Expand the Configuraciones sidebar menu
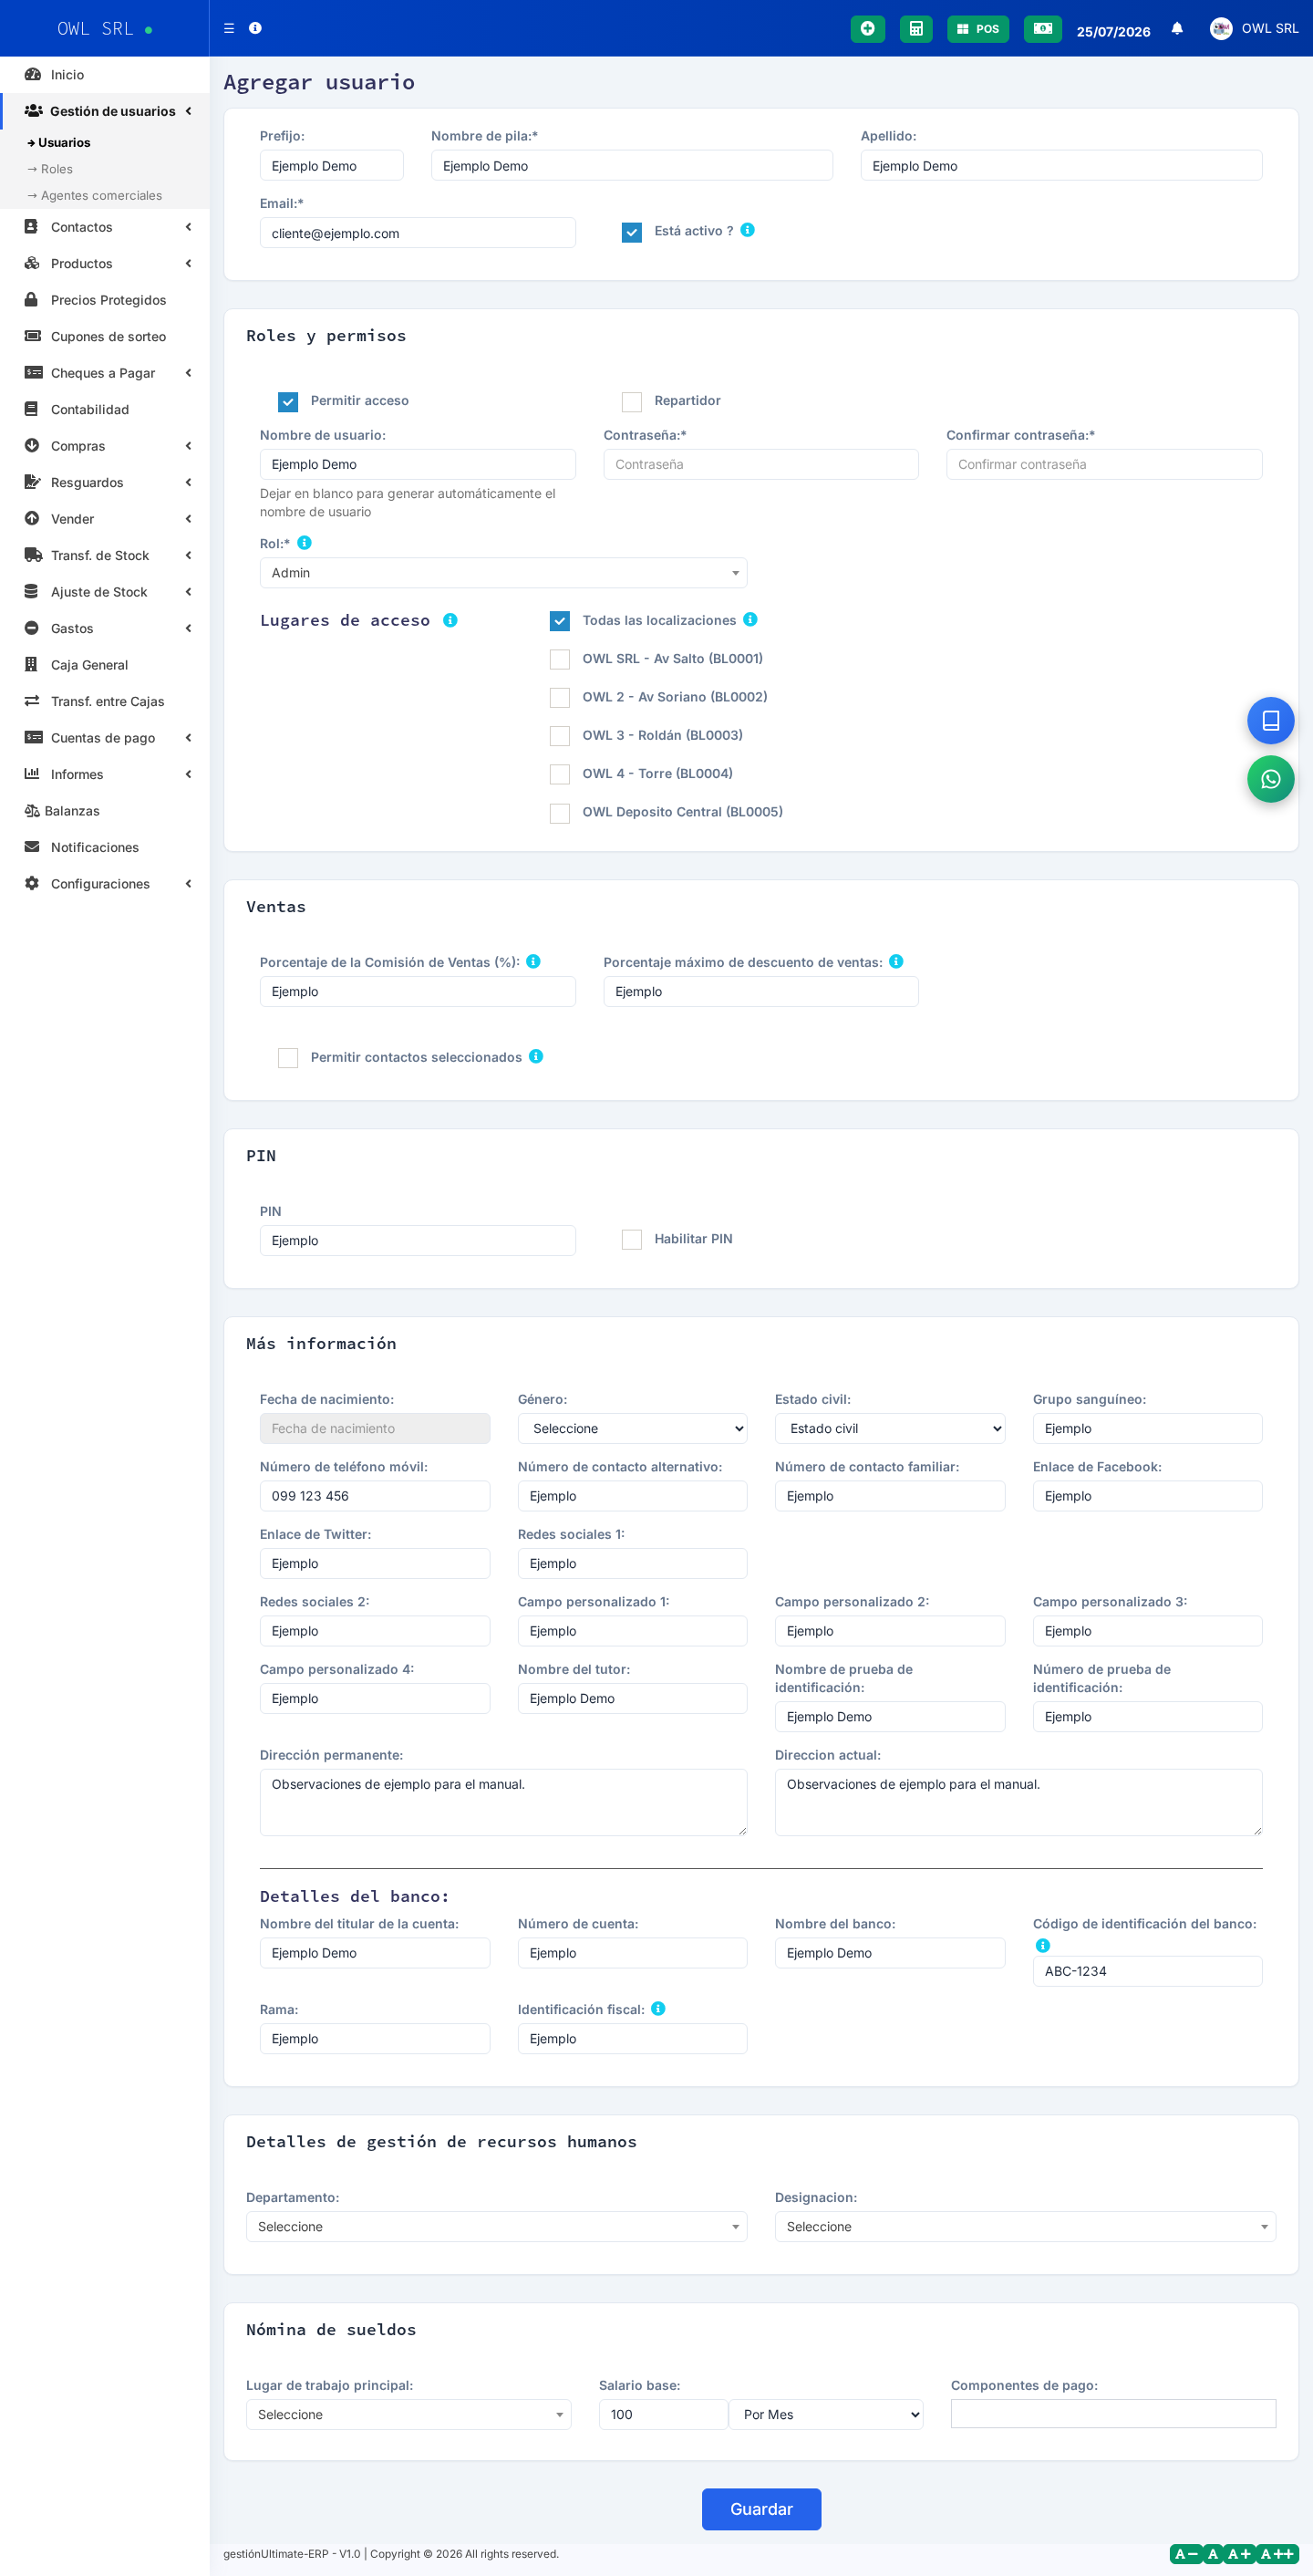The width and height of the screenshot is (1313, 2576). click(x=105, y=883)
